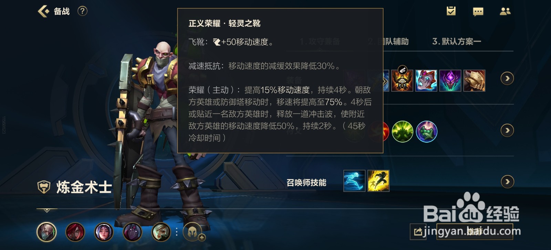Click the share export icon
The width and height of the screenshot is (551, 250).
coord(418,232)
